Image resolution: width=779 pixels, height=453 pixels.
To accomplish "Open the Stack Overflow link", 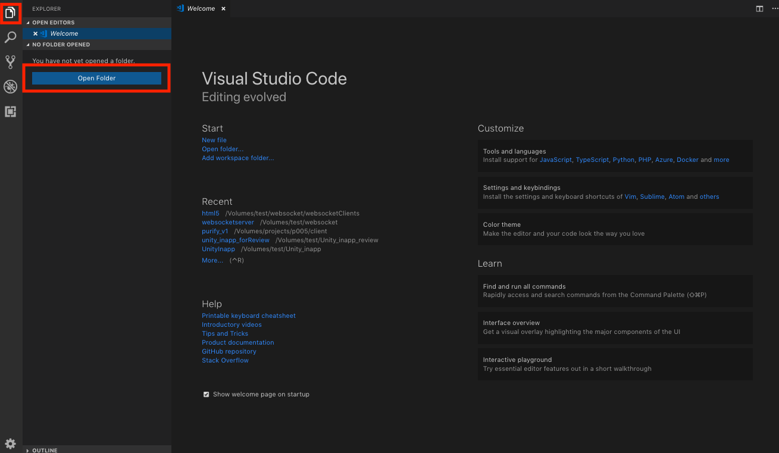I will coord(226,360).
